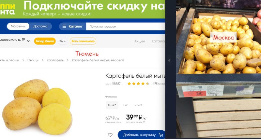The height and width of the screenshot is (139, 261).
Task: Click the potato product image
Action: tap(38, 107)
